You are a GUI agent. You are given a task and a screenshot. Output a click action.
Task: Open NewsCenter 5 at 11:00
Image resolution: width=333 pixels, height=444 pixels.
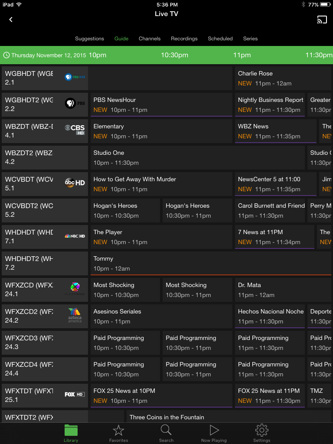(276, 184)
